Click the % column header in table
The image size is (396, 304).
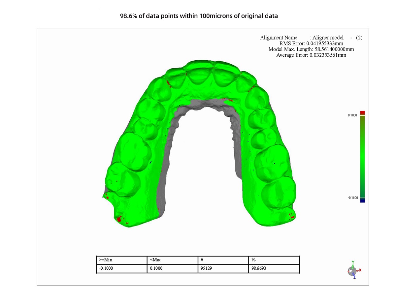[253, 260]
